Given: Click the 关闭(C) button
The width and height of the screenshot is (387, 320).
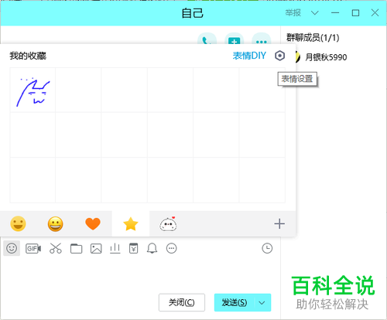Looking at the screenshot, I should point(182,302).
